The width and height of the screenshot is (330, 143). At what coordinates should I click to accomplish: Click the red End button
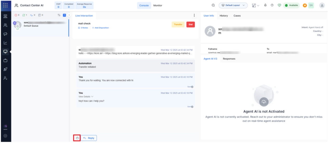190,25
